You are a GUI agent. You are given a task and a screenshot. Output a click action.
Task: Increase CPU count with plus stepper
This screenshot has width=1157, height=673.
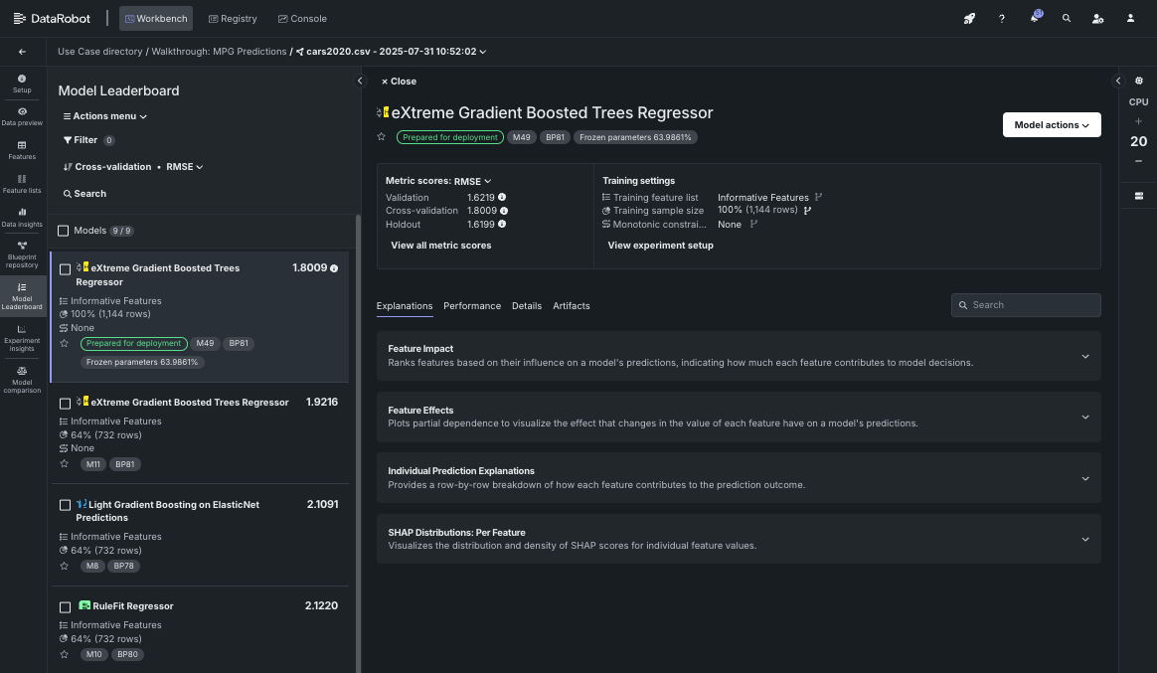(x=1138, y=121)
